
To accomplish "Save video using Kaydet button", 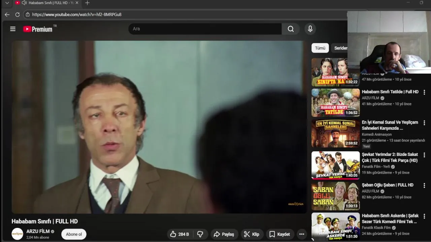I will 279,234.
